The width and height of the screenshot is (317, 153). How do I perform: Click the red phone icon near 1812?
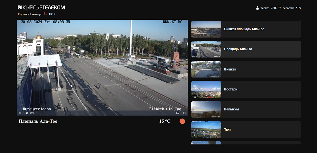[x=45, y=14]
